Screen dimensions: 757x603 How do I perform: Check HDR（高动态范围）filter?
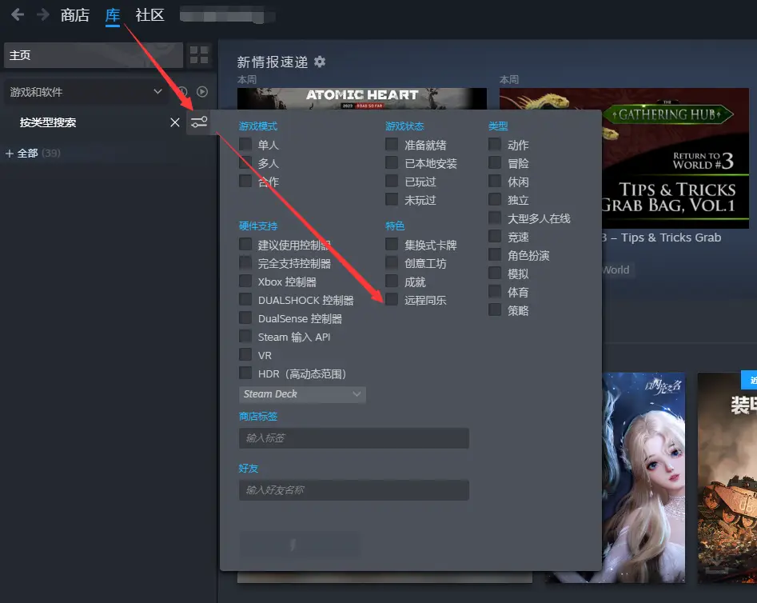[x=245, y=373]
